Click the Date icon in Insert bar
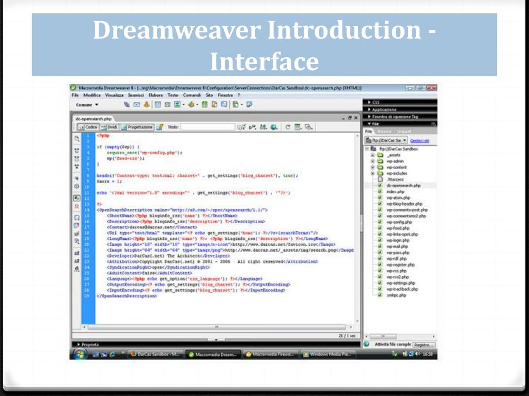This screenshot has height=396, width=529. [205, 105]
